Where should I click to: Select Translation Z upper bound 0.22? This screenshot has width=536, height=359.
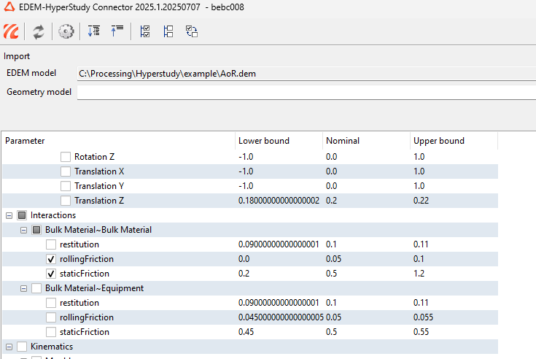pos(421,201)
